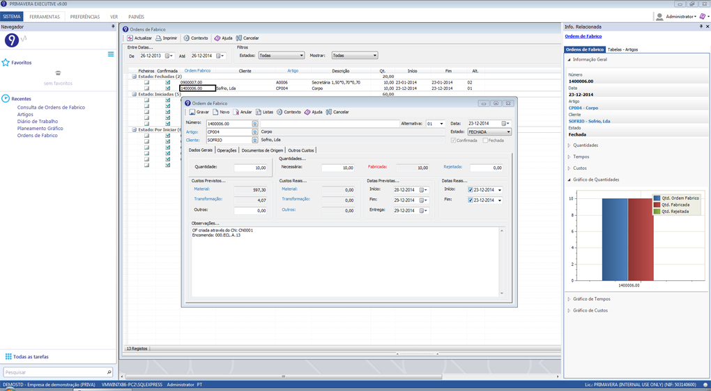This screenshot has height=391, width=711.
Task: Switch to Documentos de Origem tab
Action: pyautogui.click(x=262, y=150)
